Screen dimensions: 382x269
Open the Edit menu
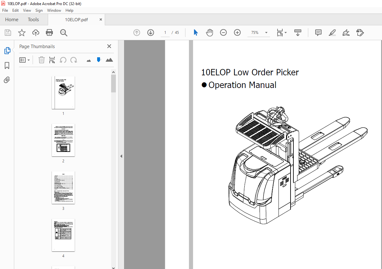(16, 10)
